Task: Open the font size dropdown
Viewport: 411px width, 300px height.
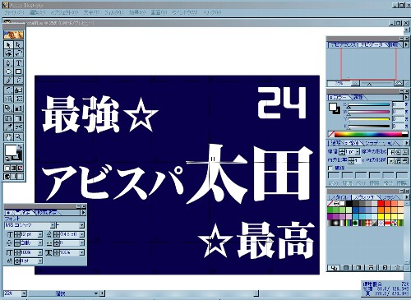Action: click(x=40, y=234)
